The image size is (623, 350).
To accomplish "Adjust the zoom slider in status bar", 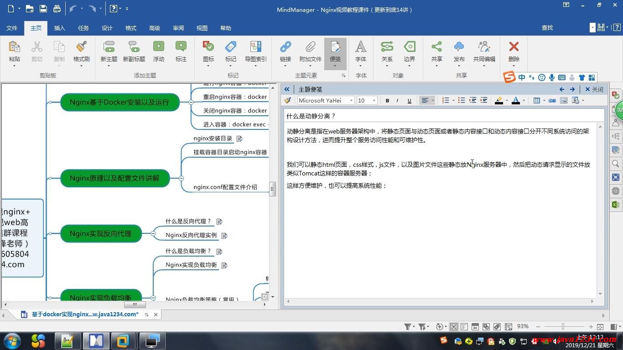I will click(x=563, y=327).
